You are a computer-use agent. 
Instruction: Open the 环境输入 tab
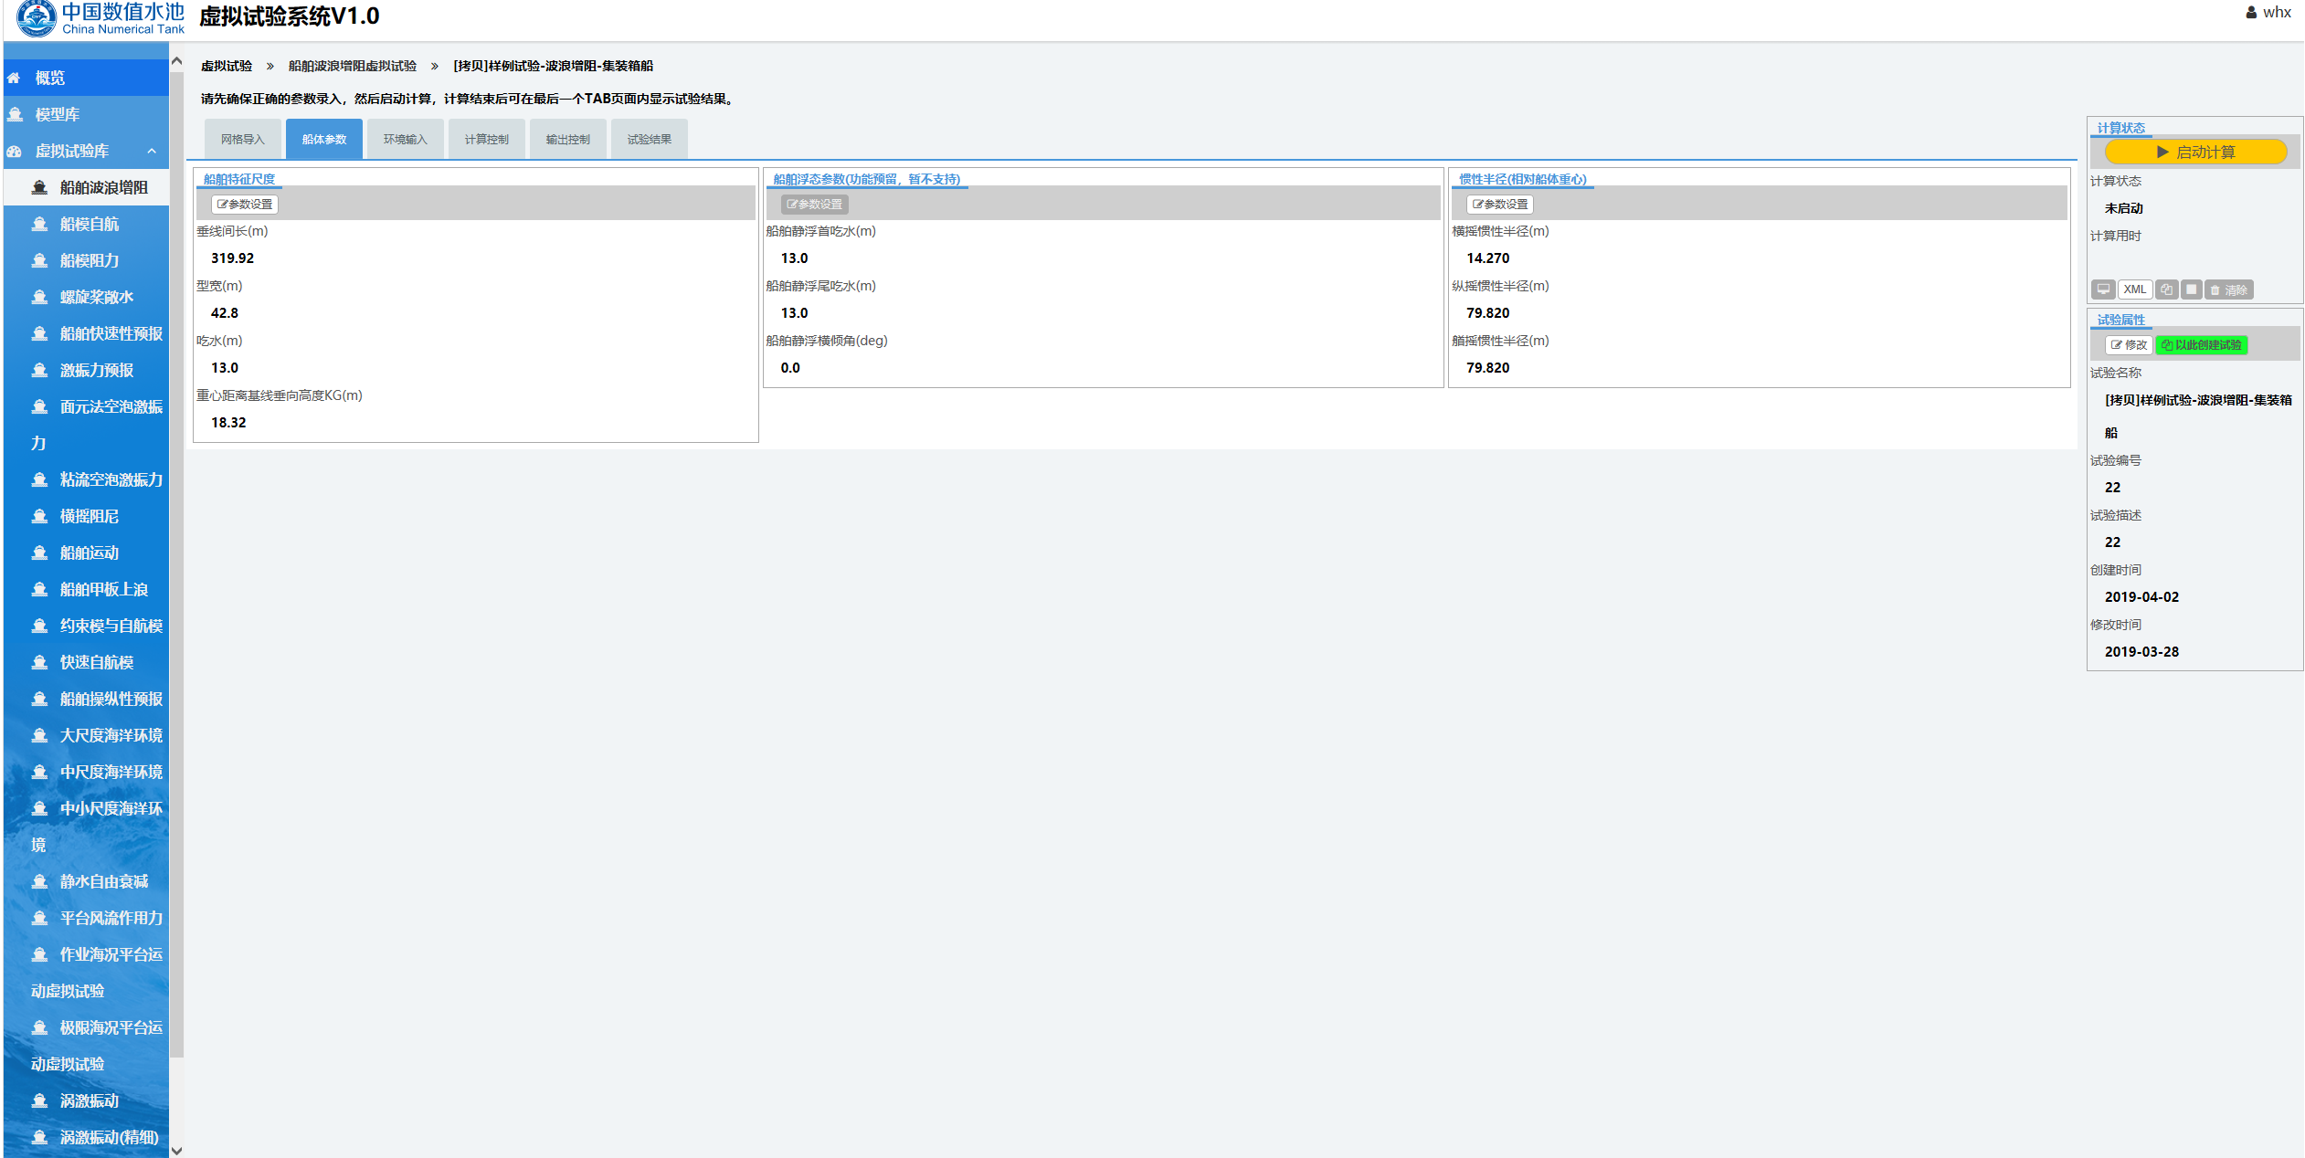point(405,140)
